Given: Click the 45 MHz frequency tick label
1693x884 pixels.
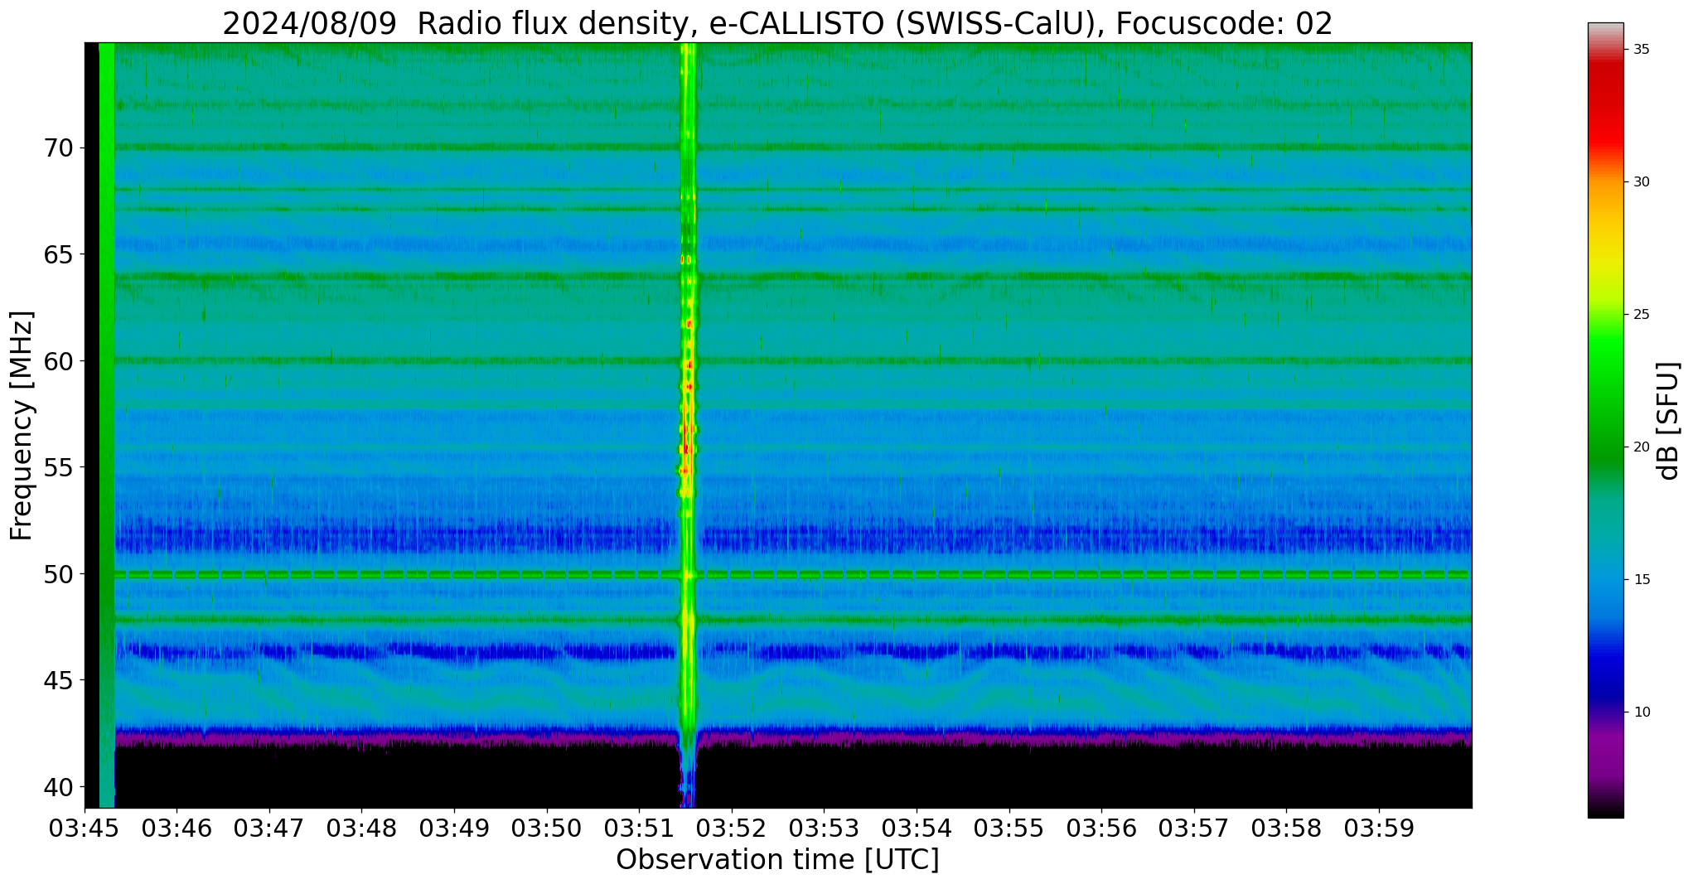Looking at the screenshot, I should (58, 680).
